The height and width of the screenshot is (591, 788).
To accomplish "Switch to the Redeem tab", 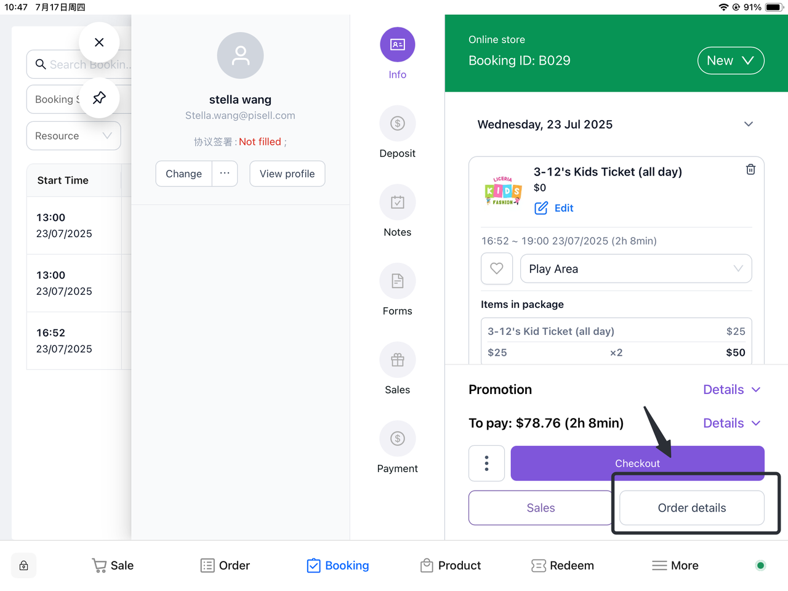I will [562, 566].
